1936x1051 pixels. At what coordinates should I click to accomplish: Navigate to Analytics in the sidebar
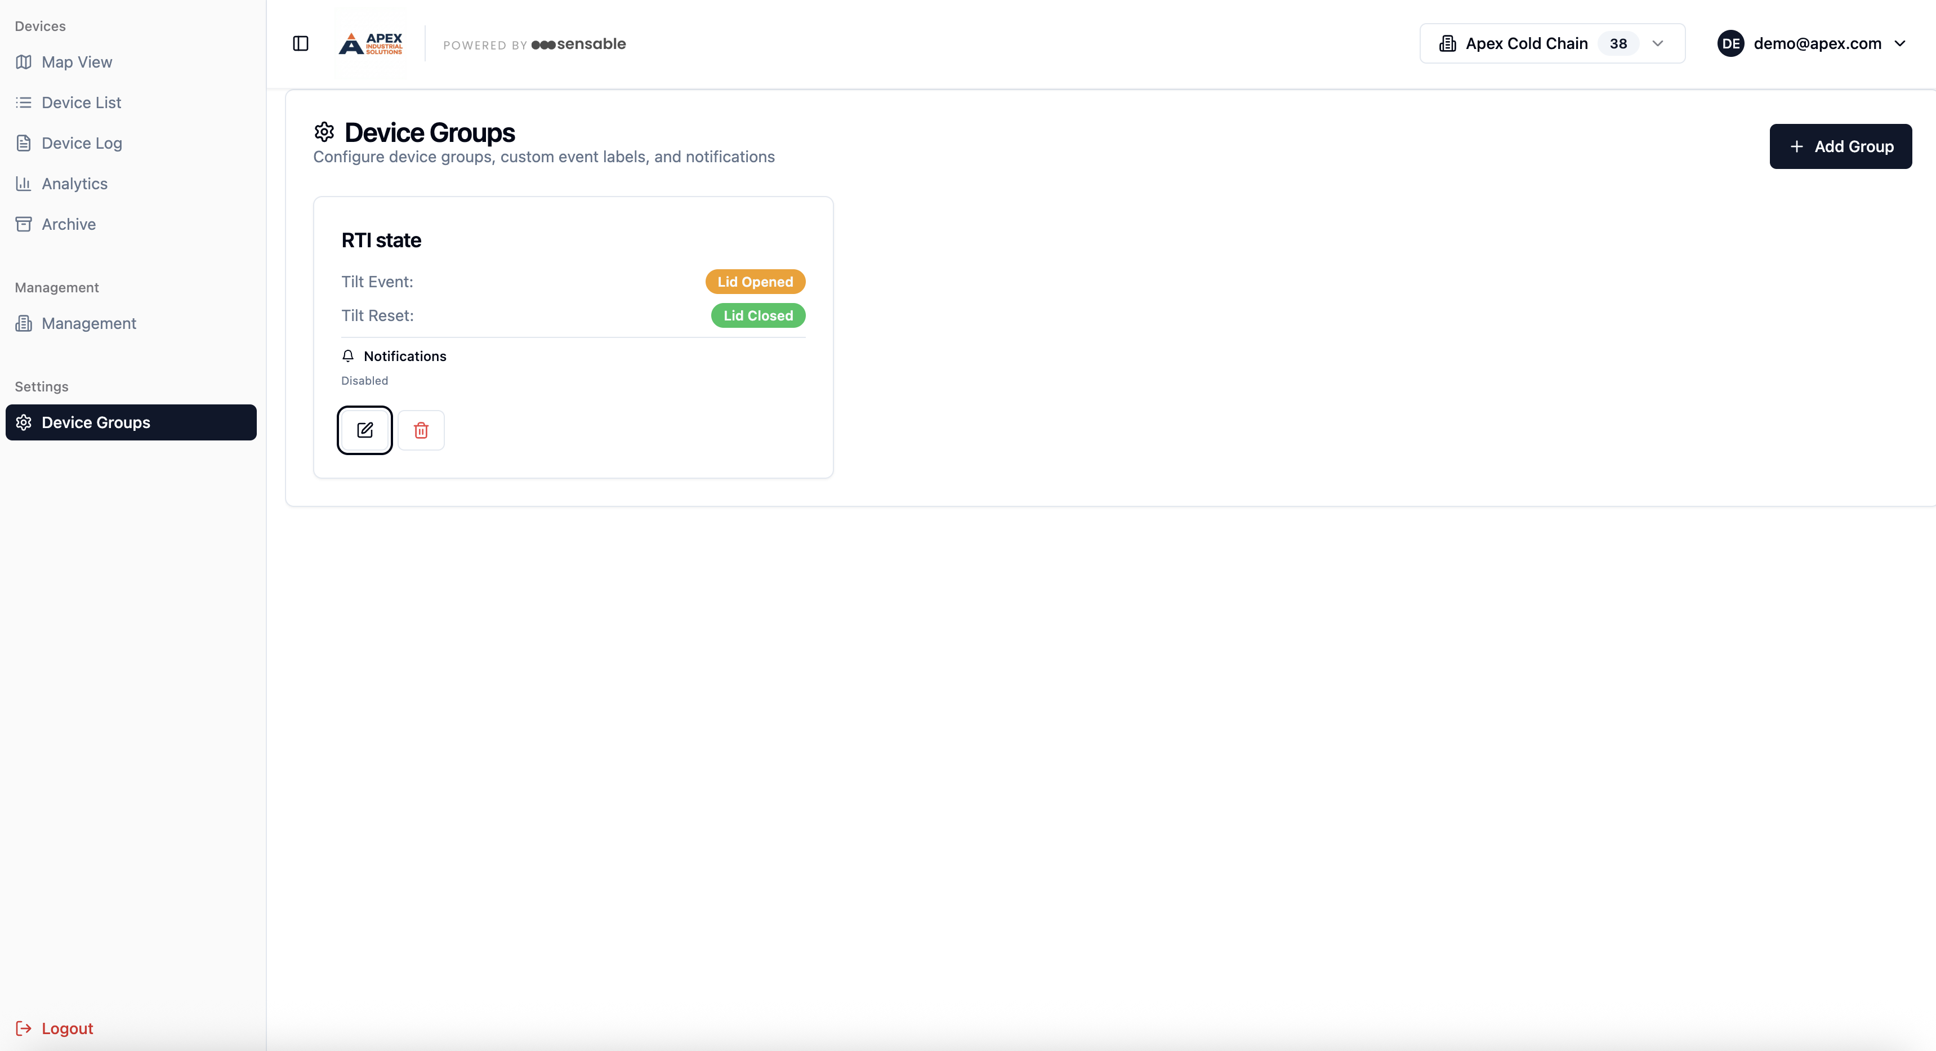74,184
